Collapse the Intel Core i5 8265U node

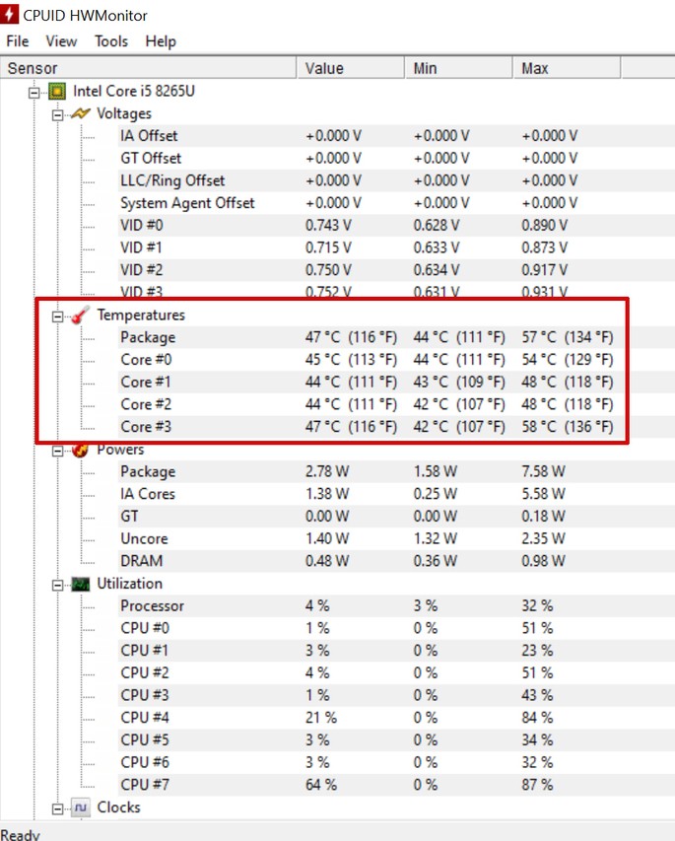34,92
